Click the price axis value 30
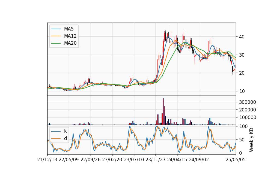 coord(242,55)
